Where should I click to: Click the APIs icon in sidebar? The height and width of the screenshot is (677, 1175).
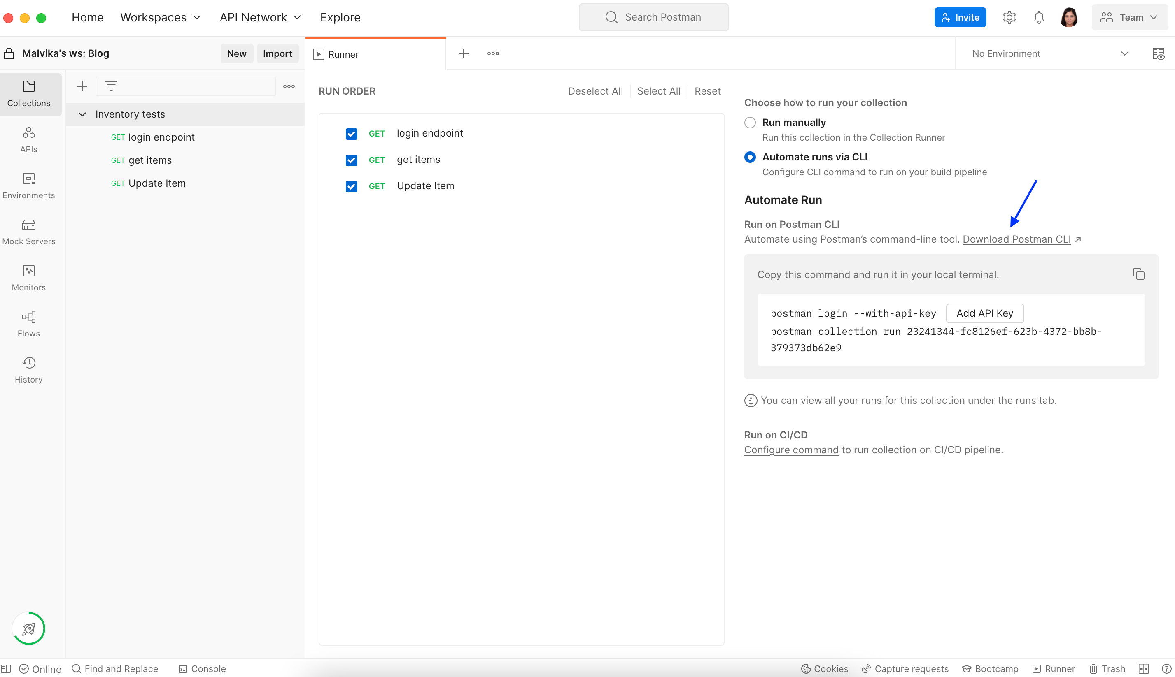[x=28, y=139]
